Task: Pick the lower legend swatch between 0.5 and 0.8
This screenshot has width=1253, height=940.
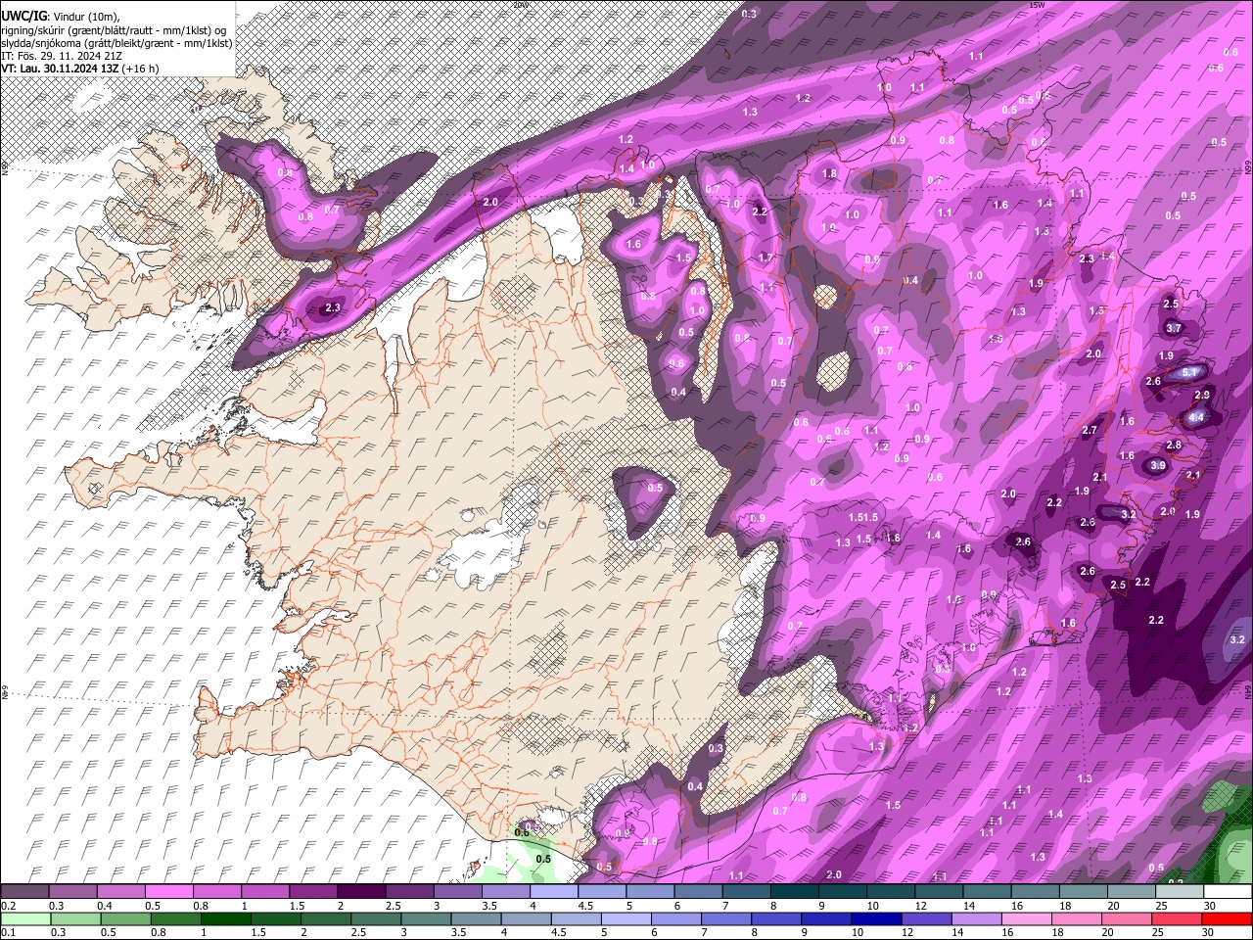Action: click(125, 918)
